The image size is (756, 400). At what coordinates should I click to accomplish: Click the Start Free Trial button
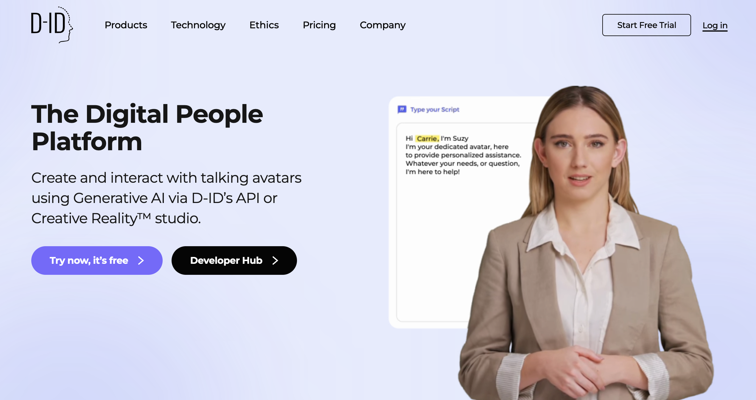[646, 25]
